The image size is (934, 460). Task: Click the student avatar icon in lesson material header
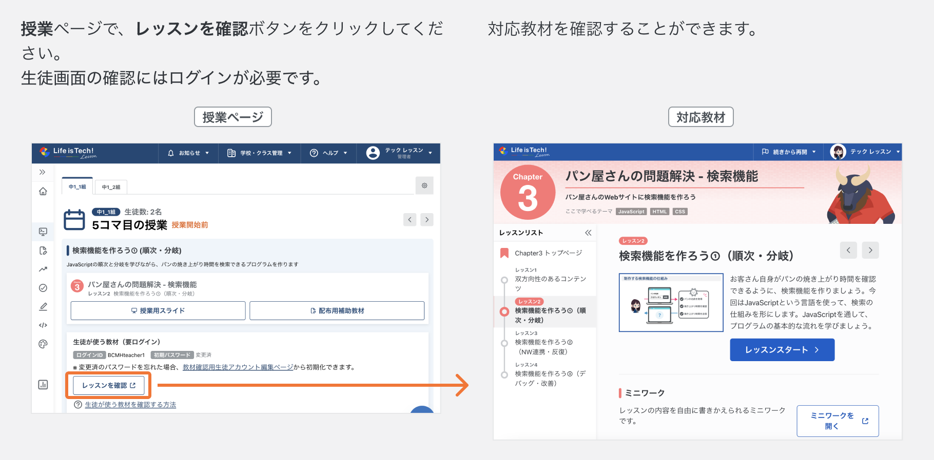click(x=838, y=152)
